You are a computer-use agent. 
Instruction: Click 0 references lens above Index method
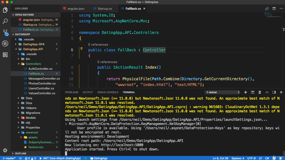click(x=107, y=62)
